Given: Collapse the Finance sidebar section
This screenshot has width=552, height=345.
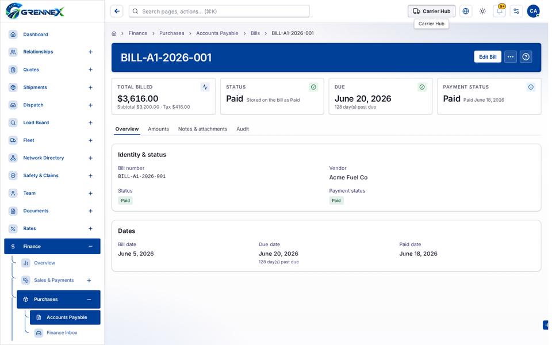Looking at the screenshot, I should [x=90, y=247].
